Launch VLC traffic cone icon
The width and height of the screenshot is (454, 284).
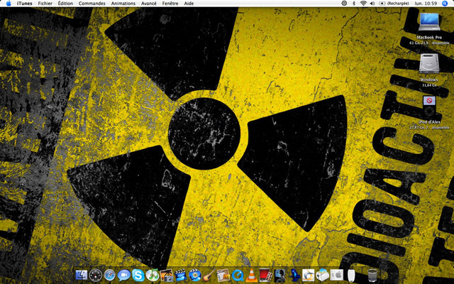[251, 275]
